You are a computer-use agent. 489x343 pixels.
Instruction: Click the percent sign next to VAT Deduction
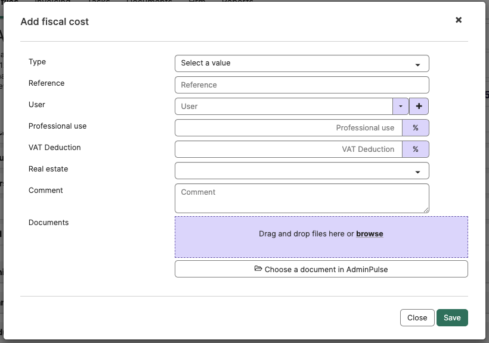coord(416,149)
